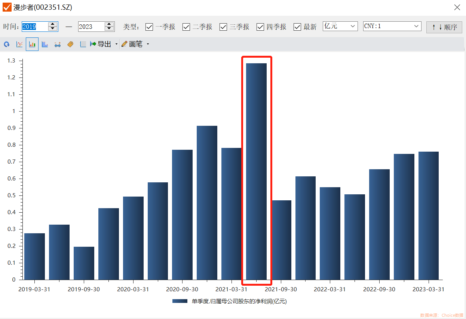This screenshot has height=319, width=466.
Task: Click the 导出 export menu item
Action: pyautogui.click(x=101, y=44)
